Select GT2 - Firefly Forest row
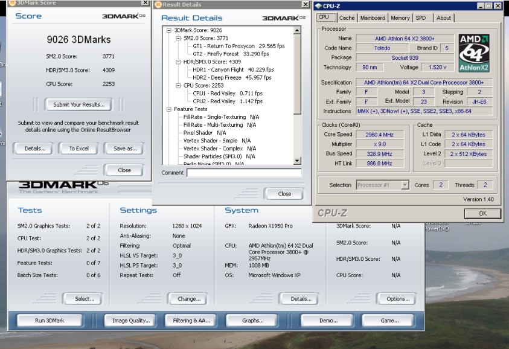This screenshot has width=509, height=349. pyautogui.click(x=231, y=54)
